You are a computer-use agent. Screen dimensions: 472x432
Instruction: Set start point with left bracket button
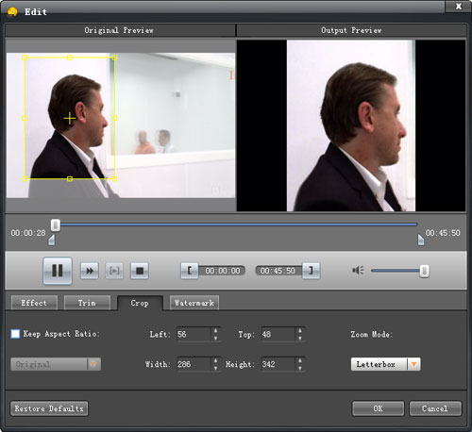tap(190, 271)
